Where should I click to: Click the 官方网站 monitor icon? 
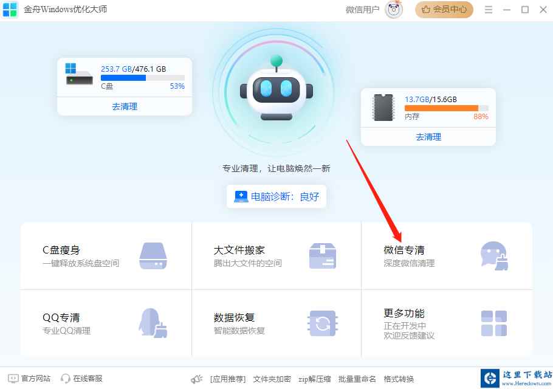coord(13,379)
